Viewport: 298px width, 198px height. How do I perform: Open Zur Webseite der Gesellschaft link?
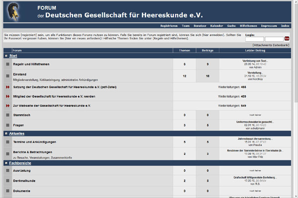pos(52,106)
